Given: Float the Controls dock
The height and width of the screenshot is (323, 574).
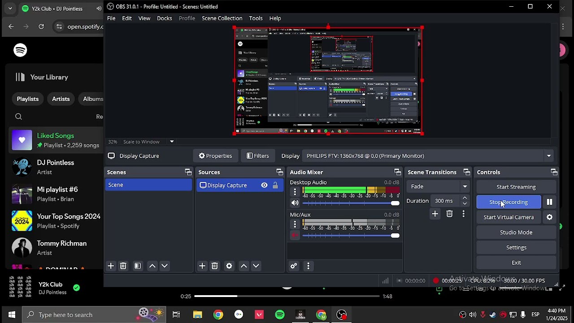Looking at the screenshot, I should (554, 172).
